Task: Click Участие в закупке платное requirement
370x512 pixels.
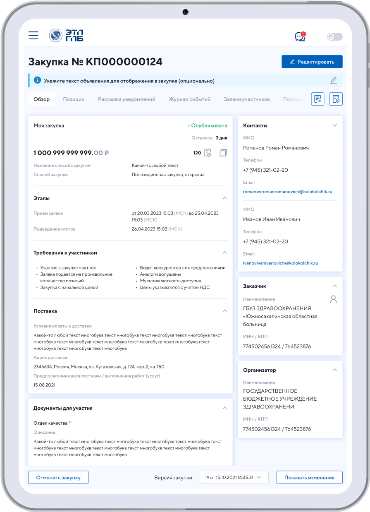Action: pos(68,268)
